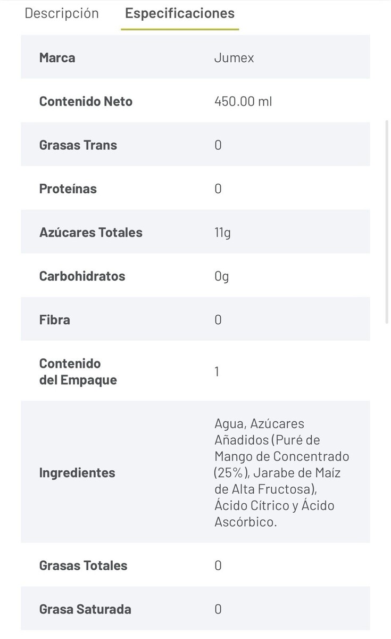Tap the Contenido del Empaque label
The height and width of the screenshot is (639, 391).
point(78,372)
